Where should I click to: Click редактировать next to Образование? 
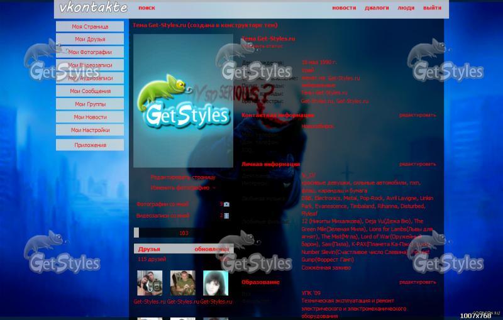[x=417, y=282]
